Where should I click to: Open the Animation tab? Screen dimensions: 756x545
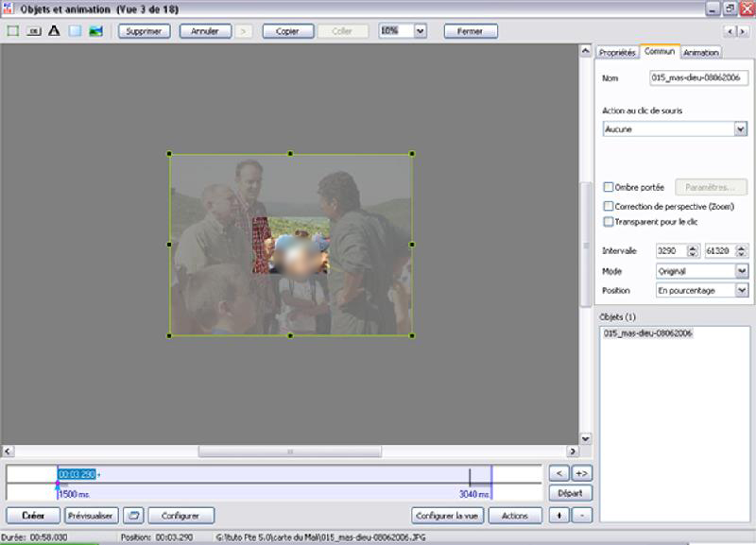[701, 53]
